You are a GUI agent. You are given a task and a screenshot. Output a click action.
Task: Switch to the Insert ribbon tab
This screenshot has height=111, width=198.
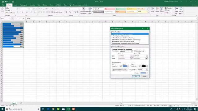point(15,5)
